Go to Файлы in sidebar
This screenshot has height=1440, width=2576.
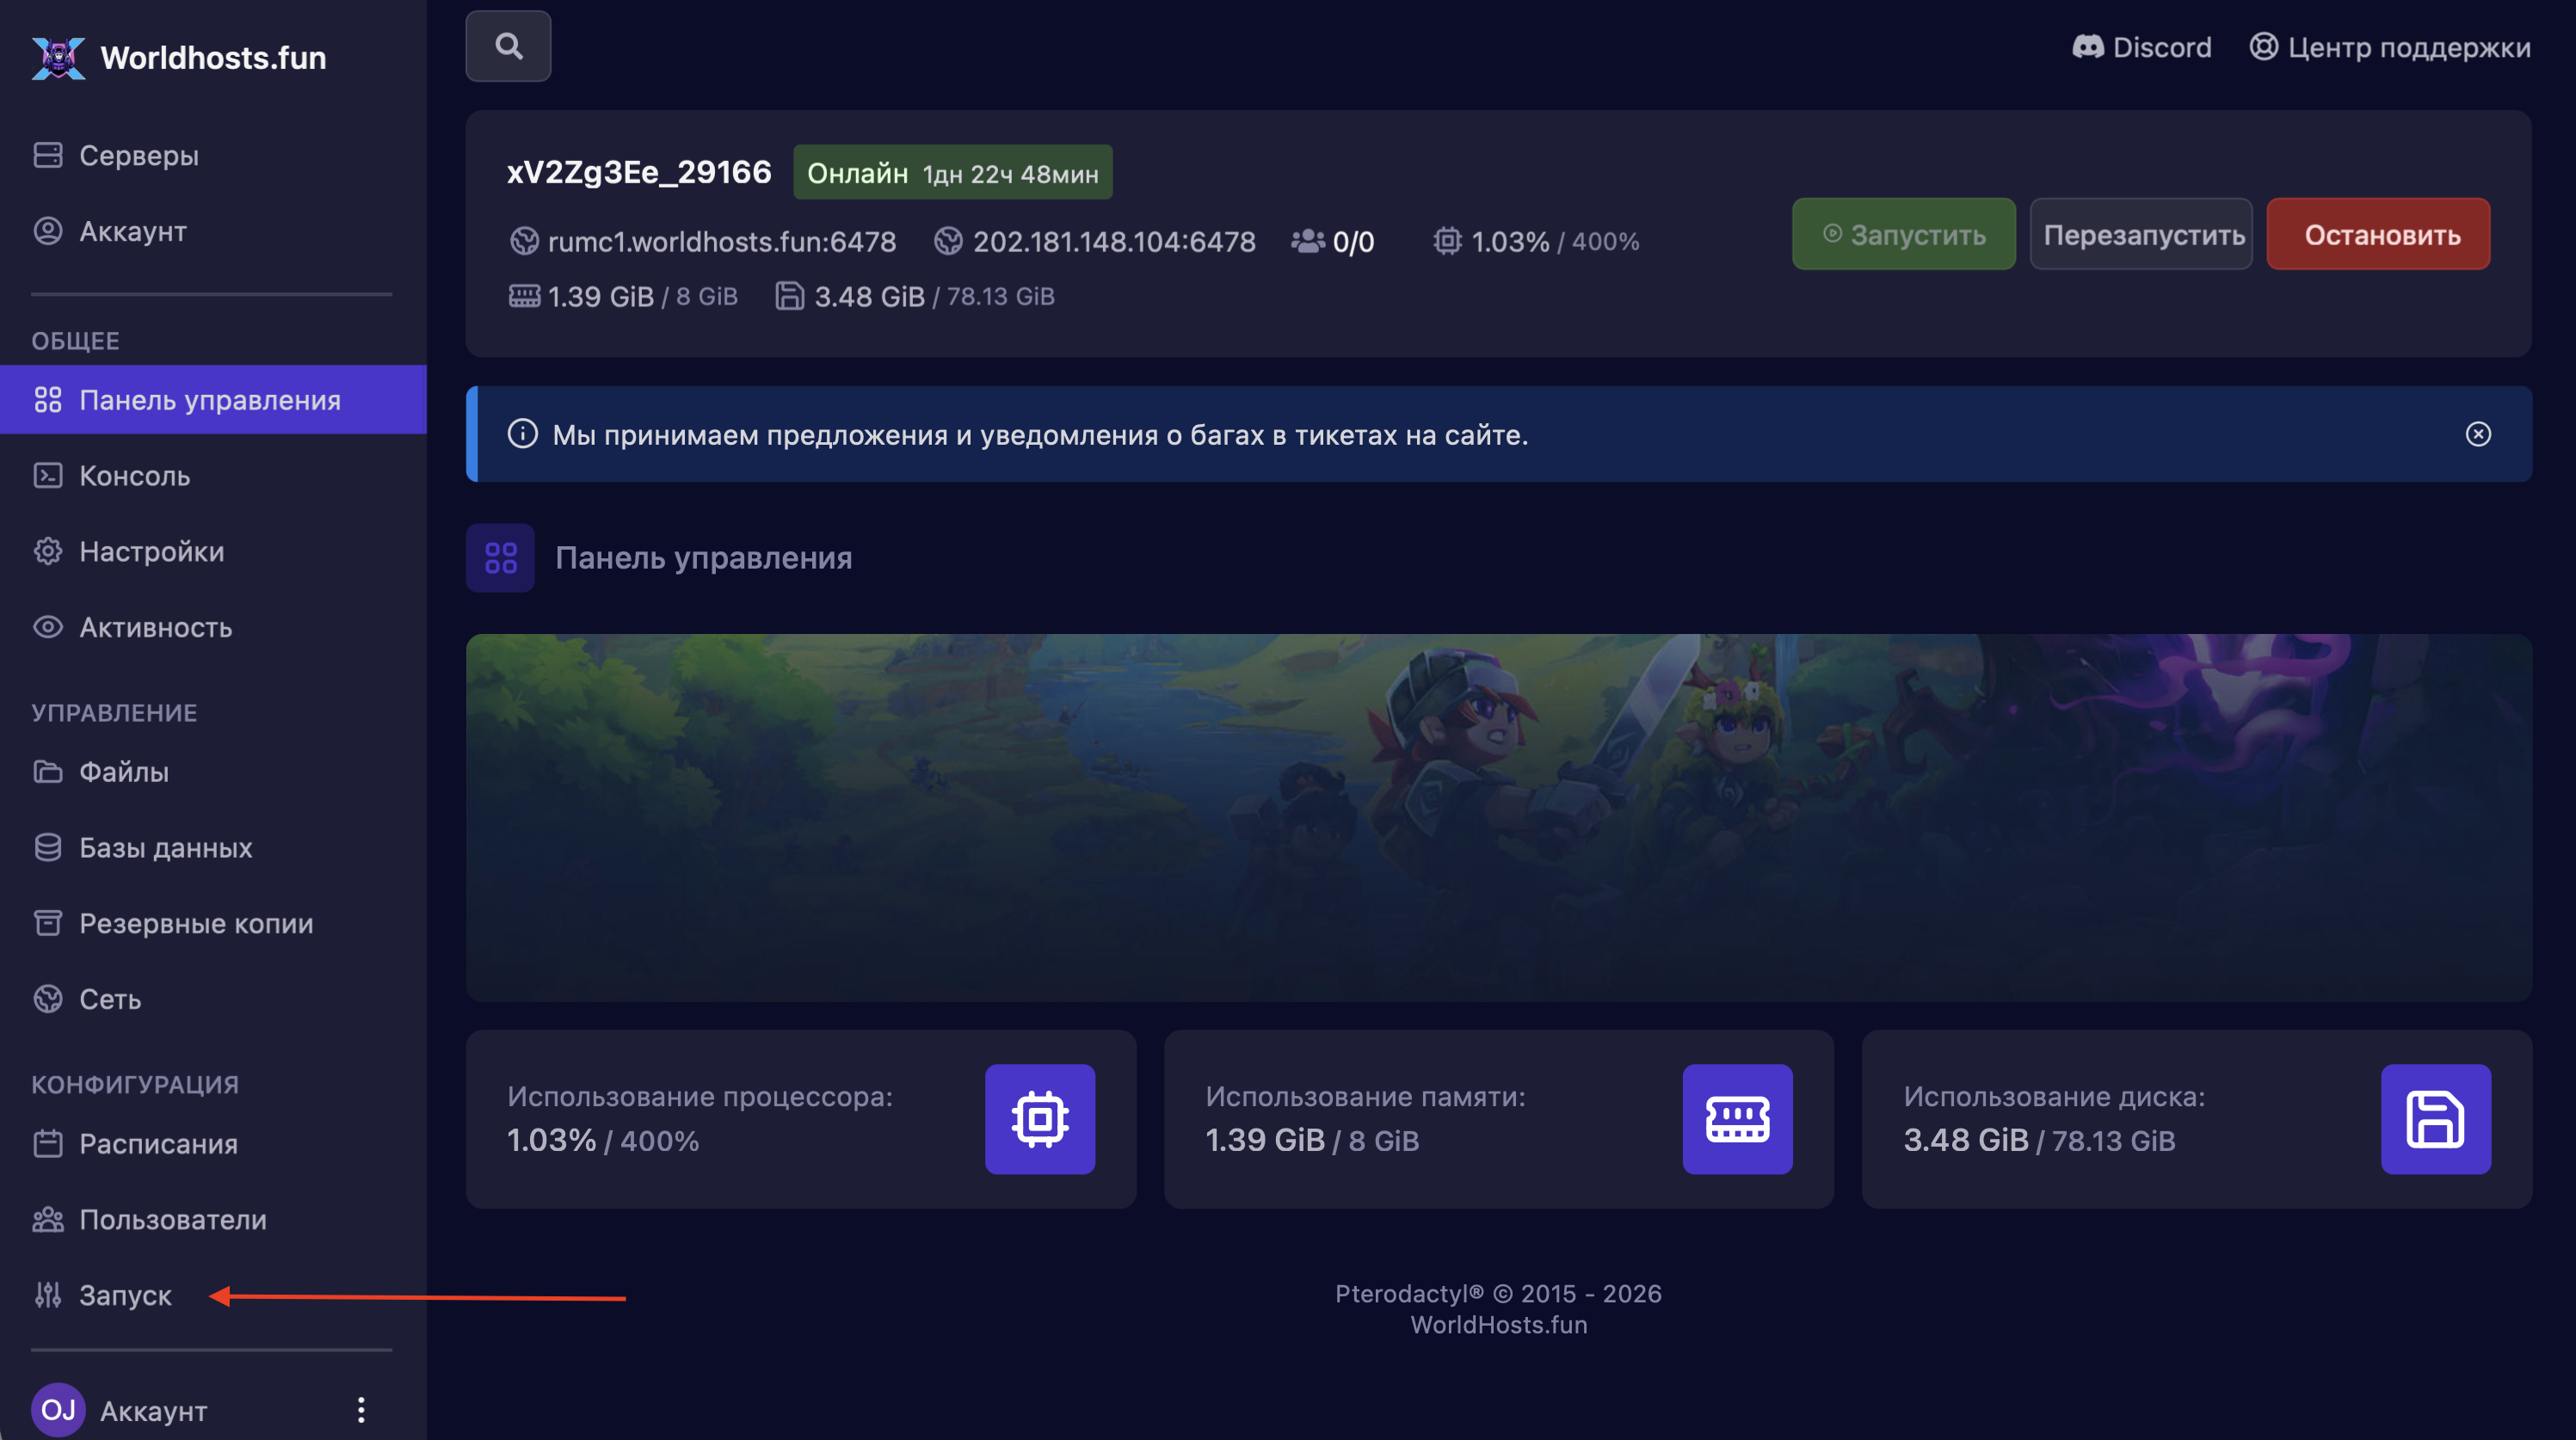pos(124,772)
